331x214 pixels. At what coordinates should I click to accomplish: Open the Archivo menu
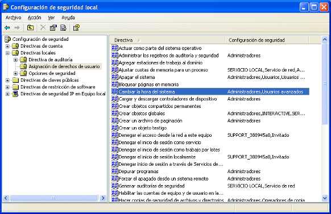pyautogui.click(x=13, y=18)
